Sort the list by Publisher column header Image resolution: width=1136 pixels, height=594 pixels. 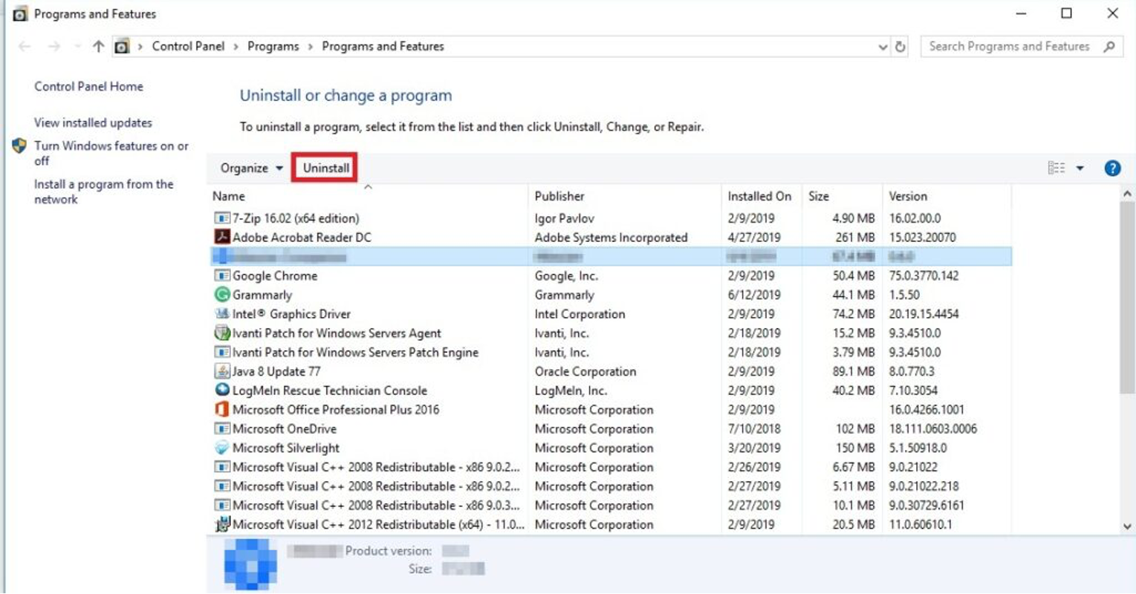[x=559, y=197]
